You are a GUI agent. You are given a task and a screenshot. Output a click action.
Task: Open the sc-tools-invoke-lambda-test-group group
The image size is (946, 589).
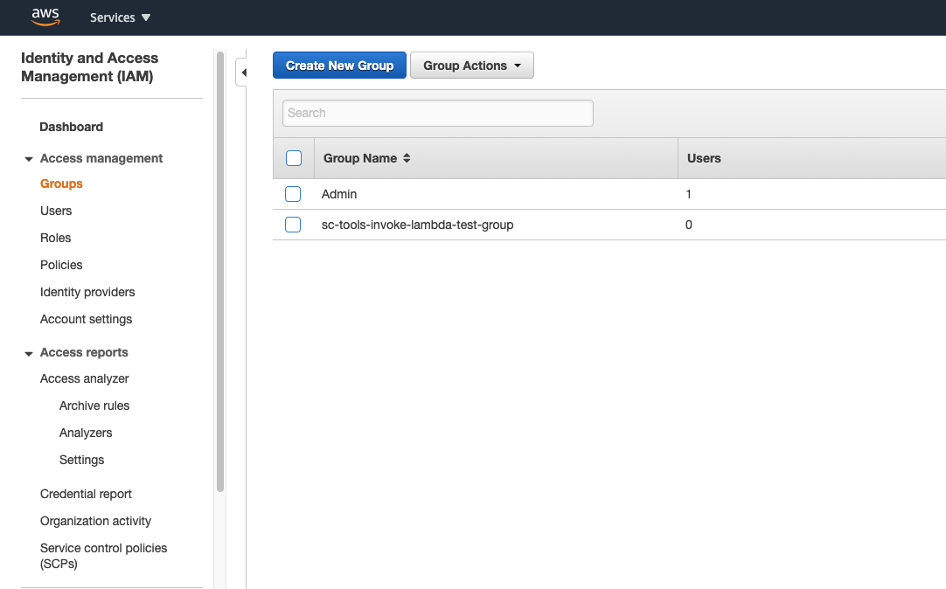coord(418,225)
